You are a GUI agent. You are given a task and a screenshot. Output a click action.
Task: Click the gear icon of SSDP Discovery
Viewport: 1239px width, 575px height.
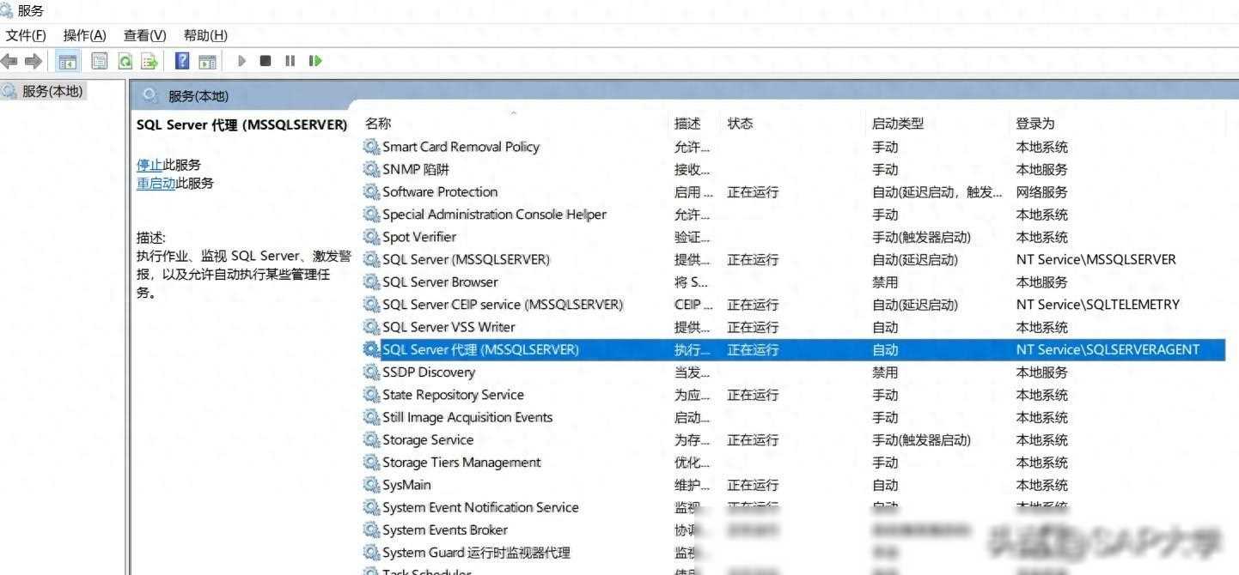coord(371,372)
